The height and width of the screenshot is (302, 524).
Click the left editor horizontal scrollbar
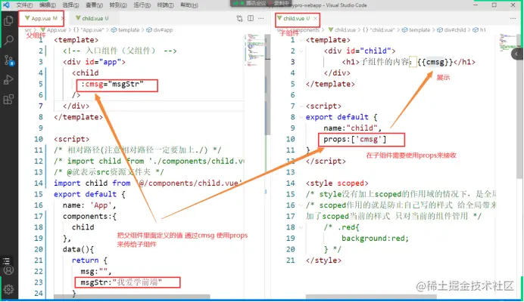click(x=132, y=296)
